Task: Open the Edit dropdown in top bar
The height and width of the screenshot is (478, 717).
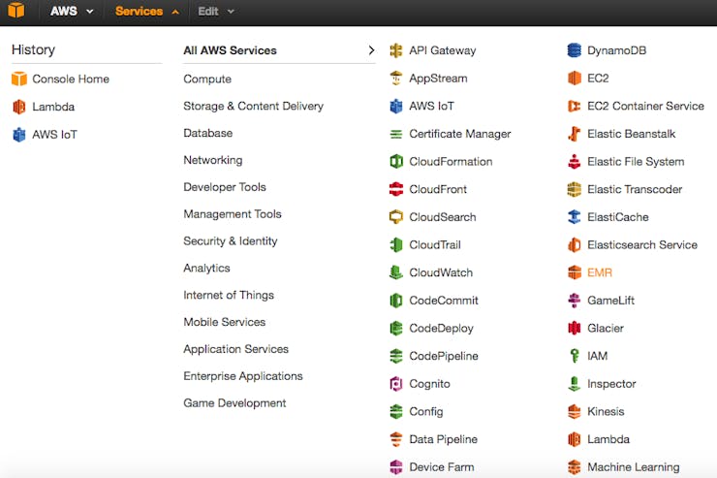Action: (216, 11)
